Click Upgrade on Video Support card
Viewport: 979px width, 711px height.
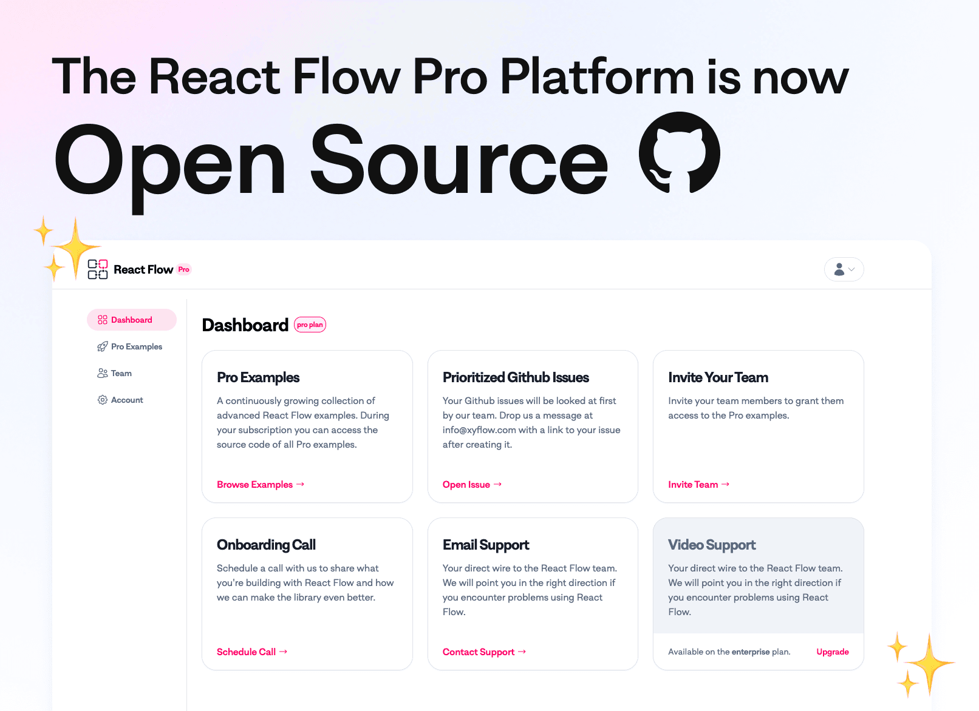(832, 652)
